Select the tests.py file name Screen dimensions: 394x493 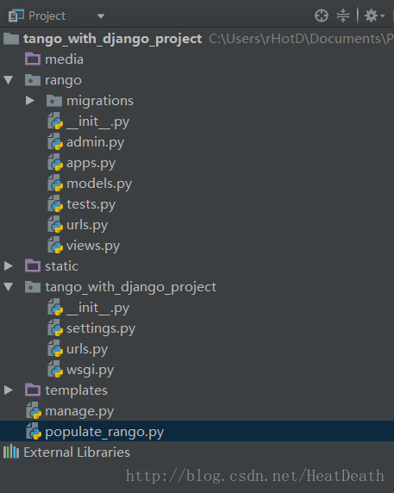91,204
